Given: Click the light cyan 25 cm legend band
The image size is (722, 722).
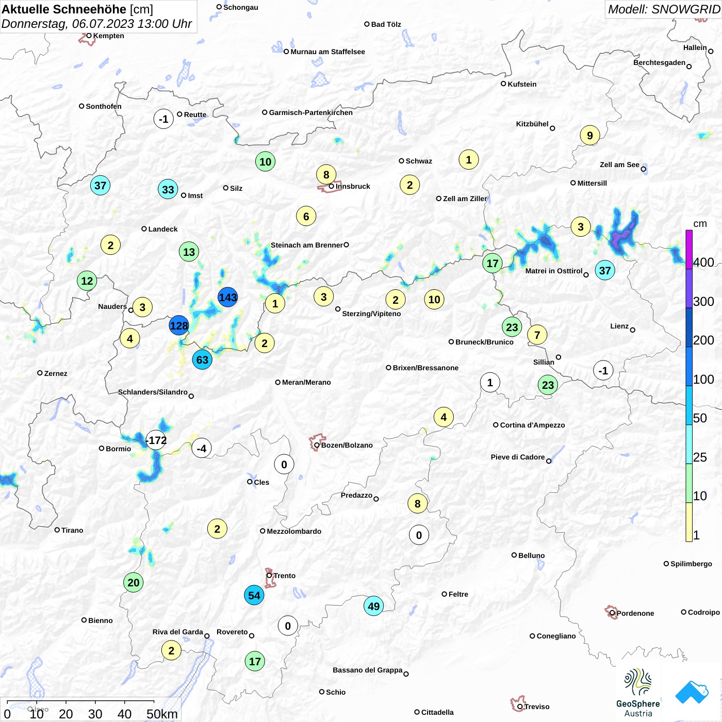Looking at the screenshot, I should point(689,444).
